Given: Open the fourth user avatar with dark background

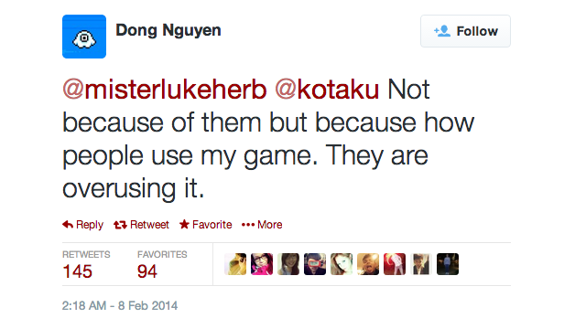Looking at the screenshot, I should pos(315,264).
